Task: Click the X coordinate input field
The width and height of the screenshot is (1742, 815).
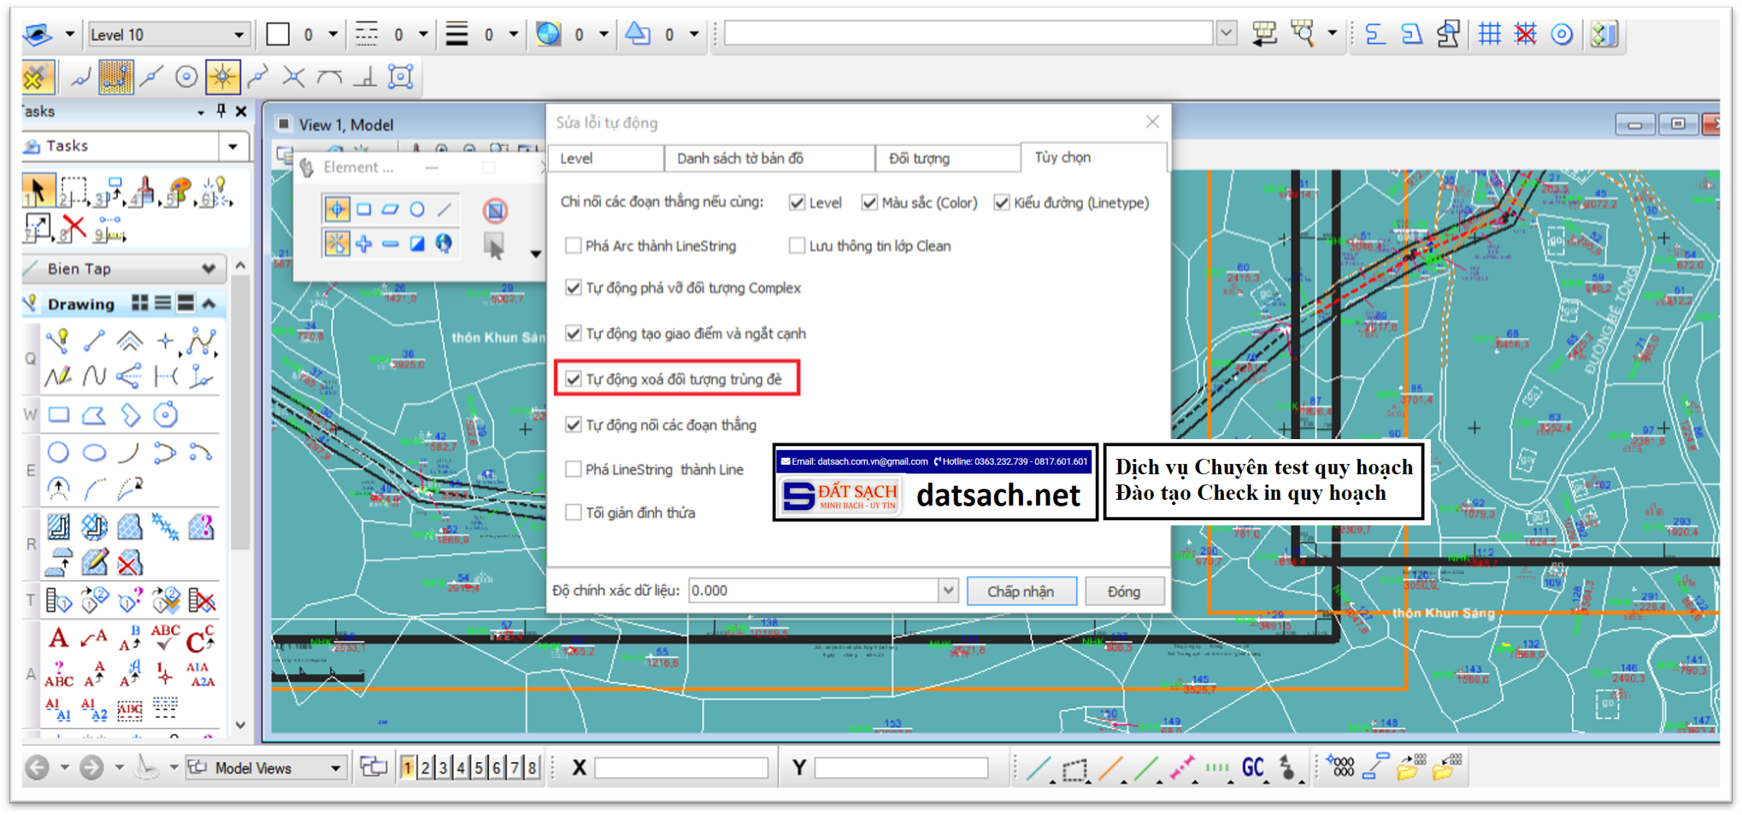Action: (x=680, y=768)
